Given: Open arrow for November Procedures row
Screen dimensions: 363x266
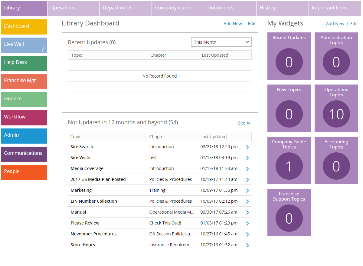Looking at the screenshot, I should [x=247, y=234].
